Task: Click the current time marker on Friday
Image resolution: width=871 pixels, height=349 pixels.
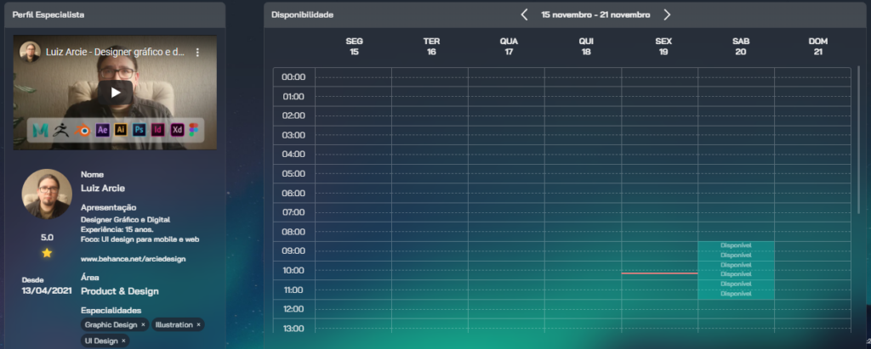Action: click(x=659, y=273)
